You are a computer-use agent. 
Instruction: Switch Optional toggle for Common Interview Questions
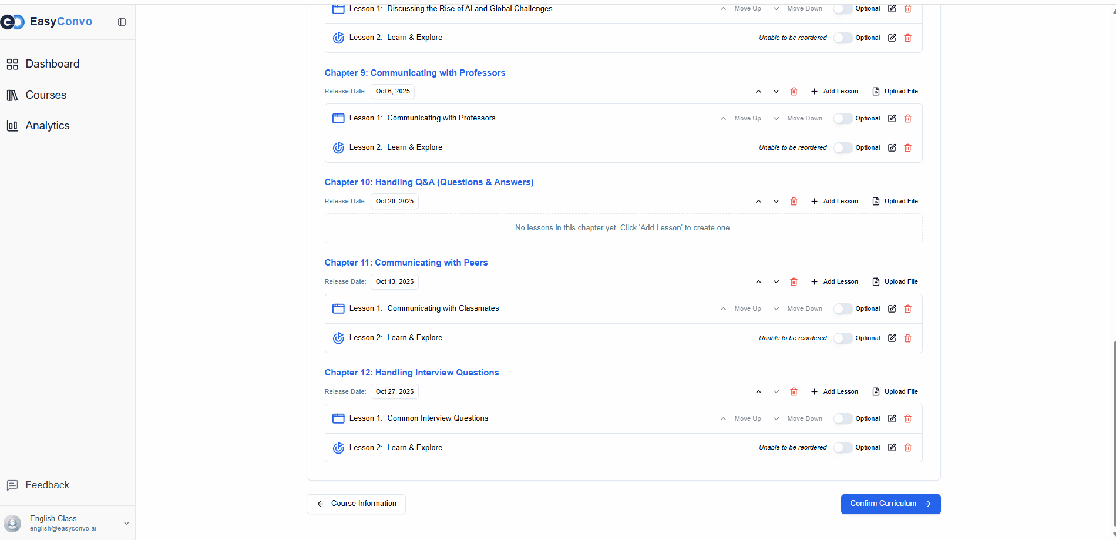click(x=842, y=419)
